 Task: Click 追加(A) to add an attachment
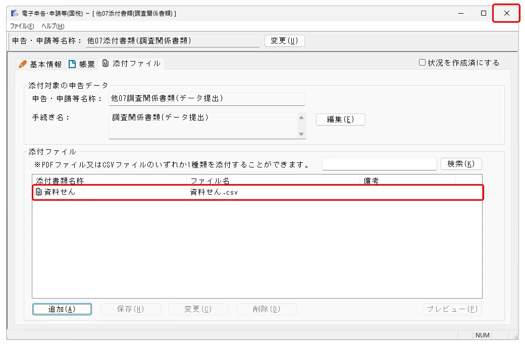pyautogui.click(x=62, y=309)
